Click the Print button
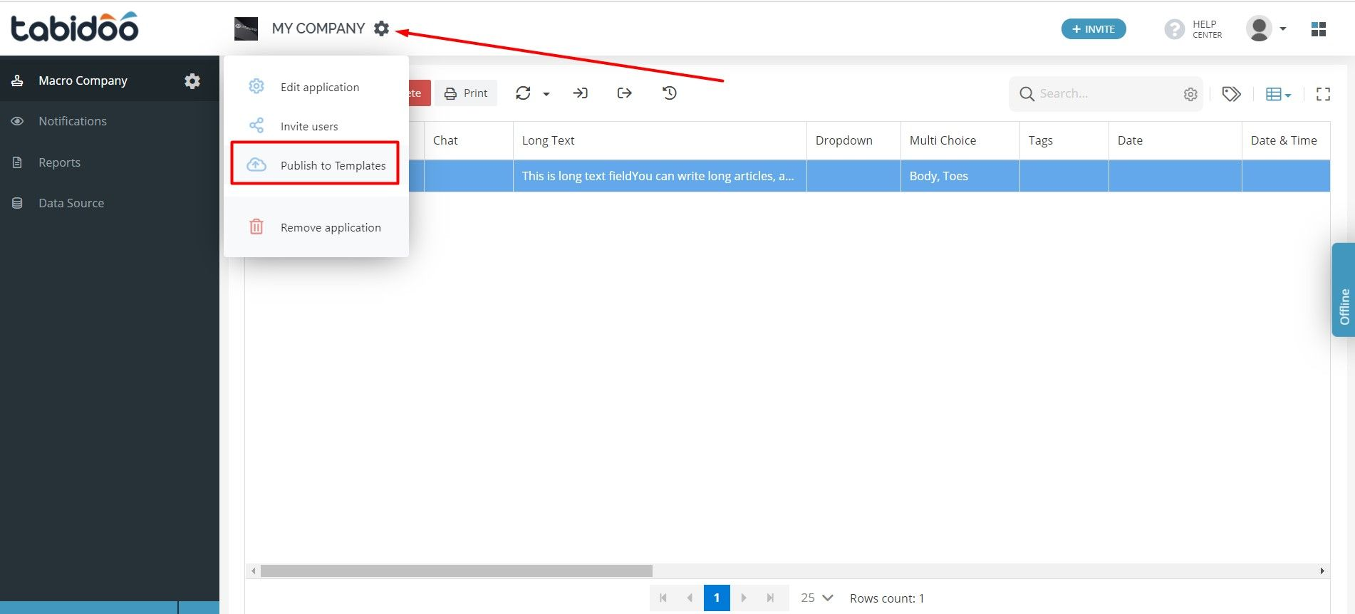Image resolution: width=1355 pixels, height=614 pixels. click(466, 93)
